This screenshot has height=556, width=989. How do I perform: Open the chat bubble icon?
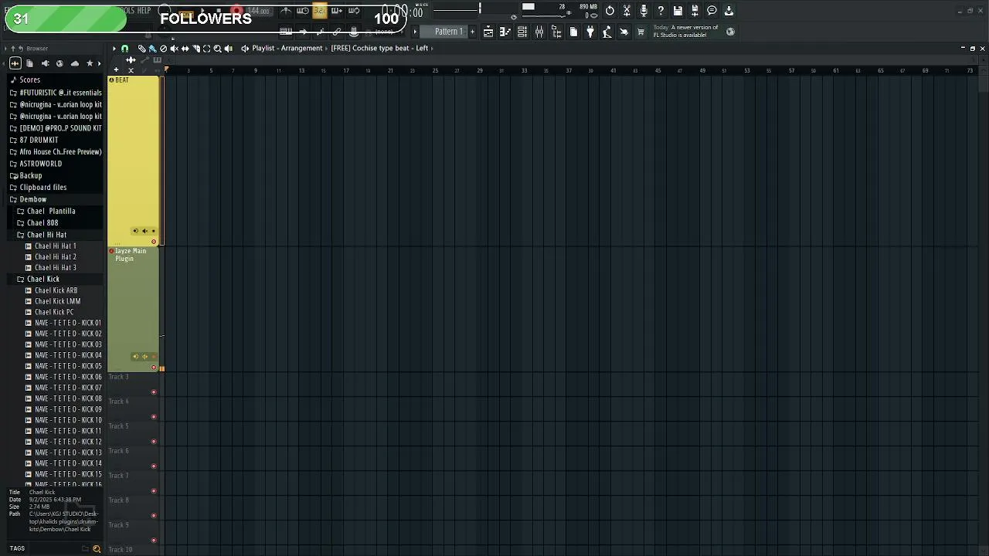tap(712, 11)
